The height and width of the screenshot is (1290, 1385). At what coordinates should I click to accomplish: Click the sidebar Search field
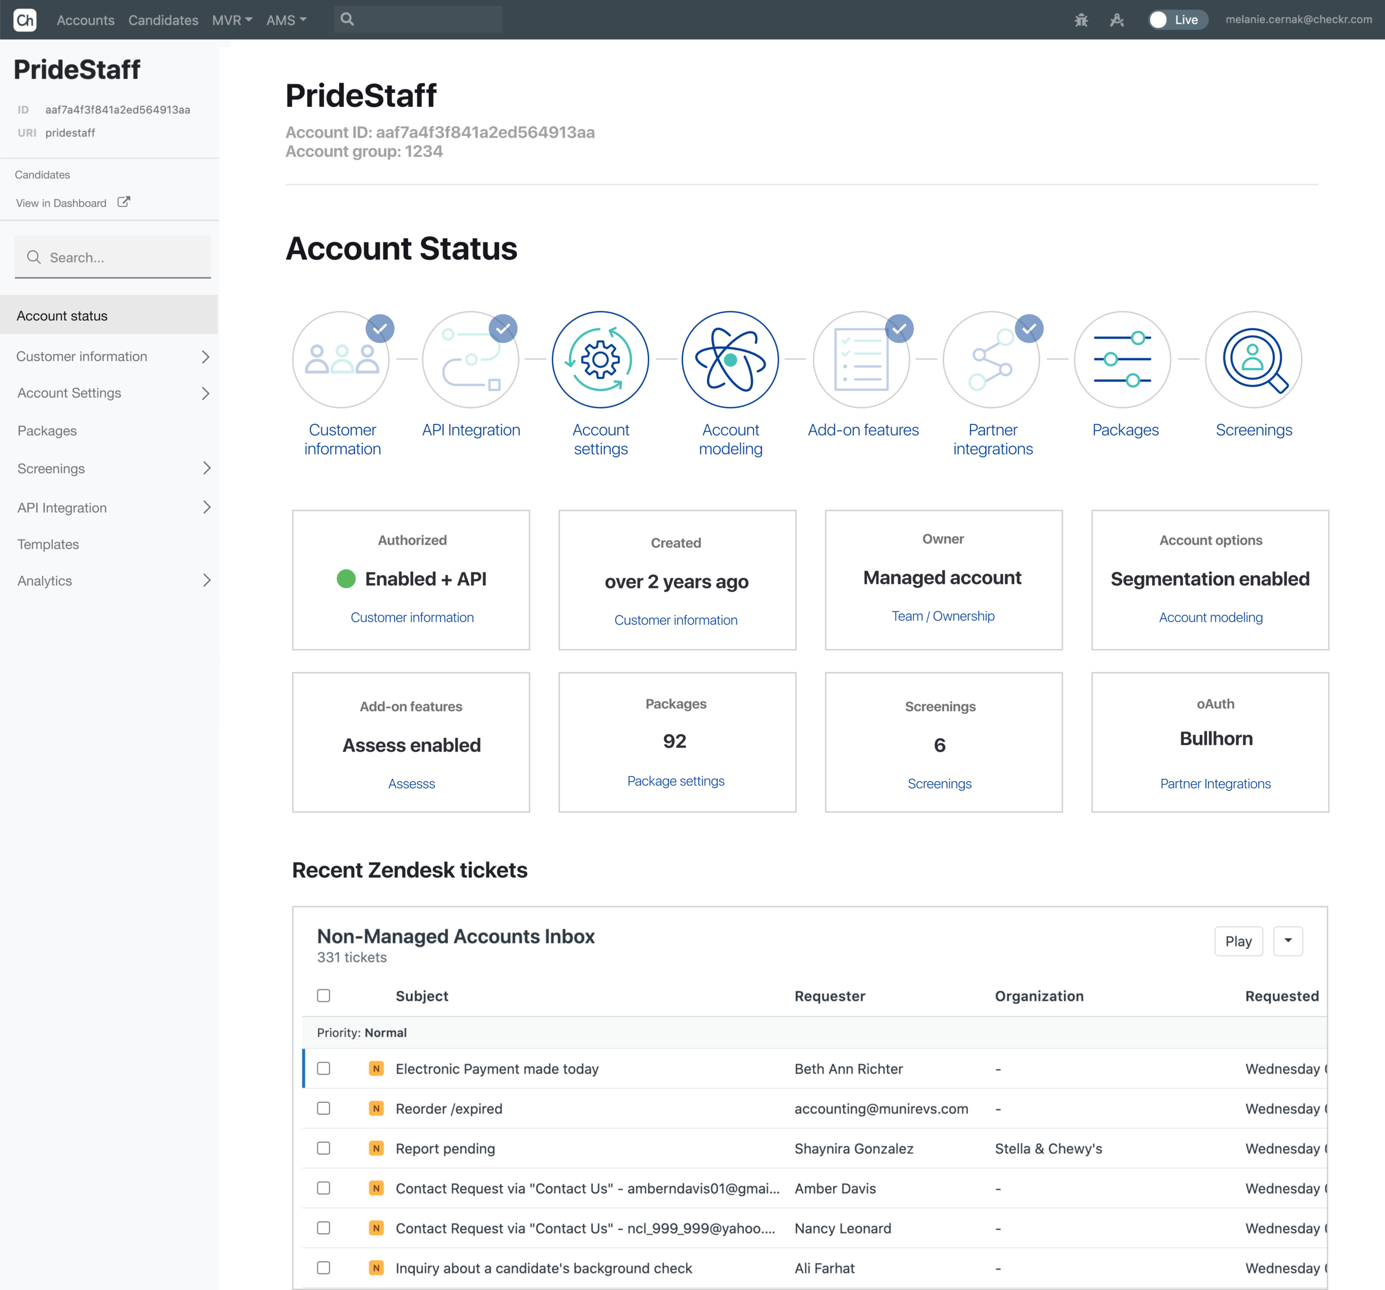coord(113,257)
